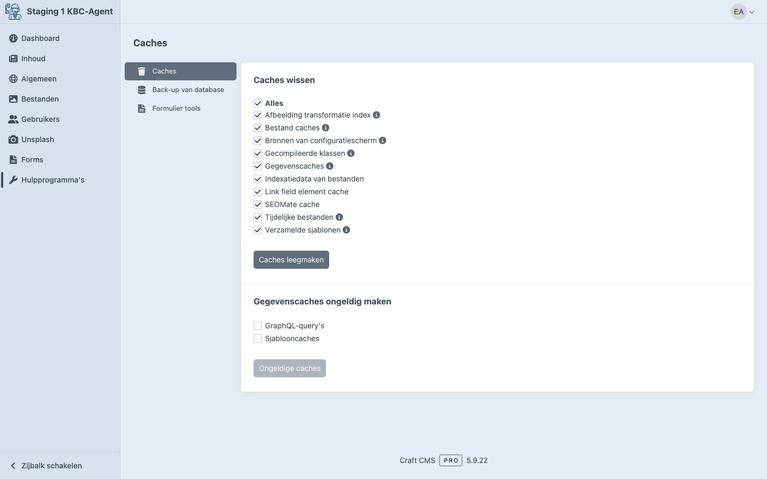Click the Staging 1 KBC-Agent site logo icon
The width and height of the screenshot is (767, 479).
tap(13, 12)
